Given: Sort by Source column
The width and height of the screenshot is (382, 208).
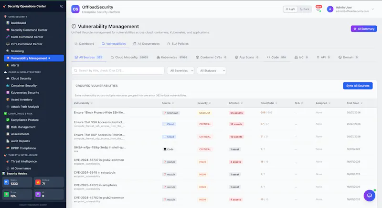Looking at the screenshot, I should point(168,103).
